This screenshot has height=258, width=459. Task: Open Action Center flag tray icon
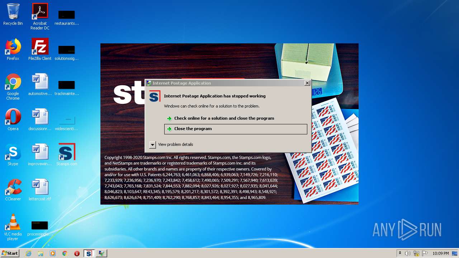pyautogui.click(x=425, y=253)
